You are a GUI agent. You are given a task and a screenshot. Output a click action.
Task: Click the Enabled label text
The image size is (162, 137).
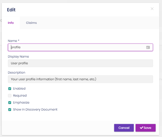19,88
